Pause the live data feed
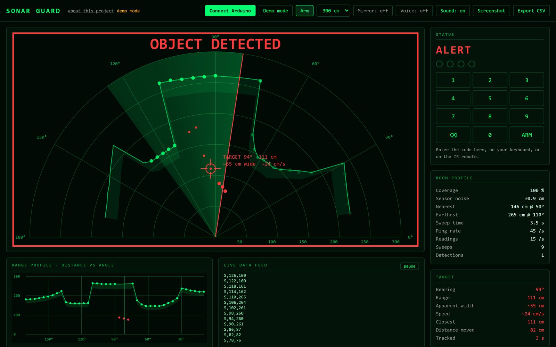556x347 pixels. pyautogui.click(x=409, y=266)
